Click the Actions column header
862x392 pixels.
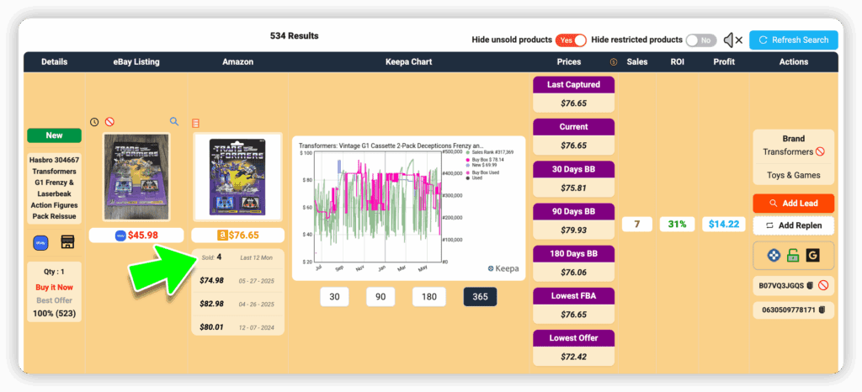tap(793, 62)
